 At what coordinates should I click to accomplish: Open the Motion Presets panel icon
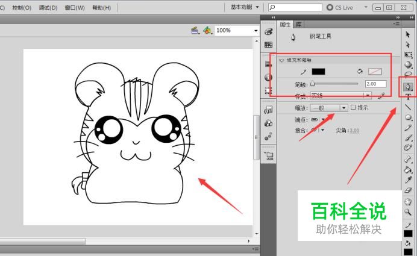coord(269,136)
